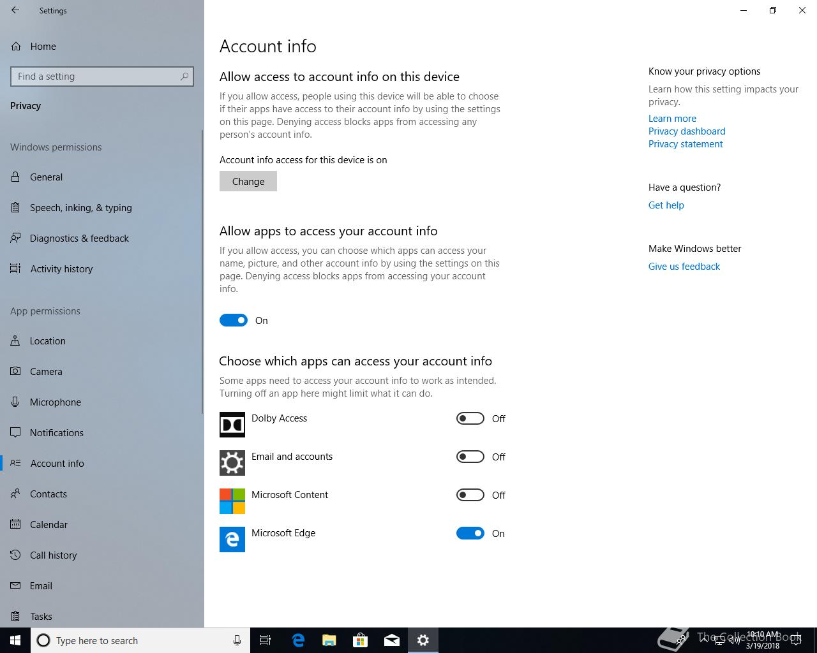Open File Explorer from taskbar
This screenshot has height=653, width=817.
[x=329, y=640]
